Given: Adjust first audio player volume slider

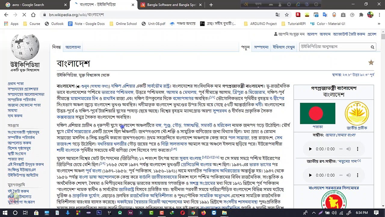Looking at the screenshot, I should tap(341, 149).
